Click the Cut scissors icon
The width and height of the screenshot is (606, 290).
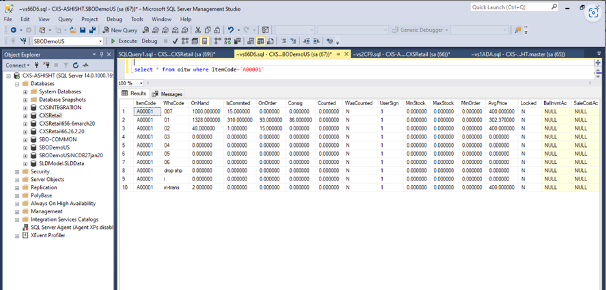(x=197, y=30)
